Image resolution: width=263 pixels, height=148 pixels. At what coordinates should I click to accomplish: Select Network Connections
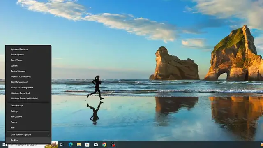click(28, 76)
